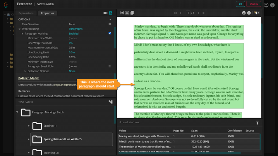
Task: Click the OK button
Action: [x=240, y=4]
